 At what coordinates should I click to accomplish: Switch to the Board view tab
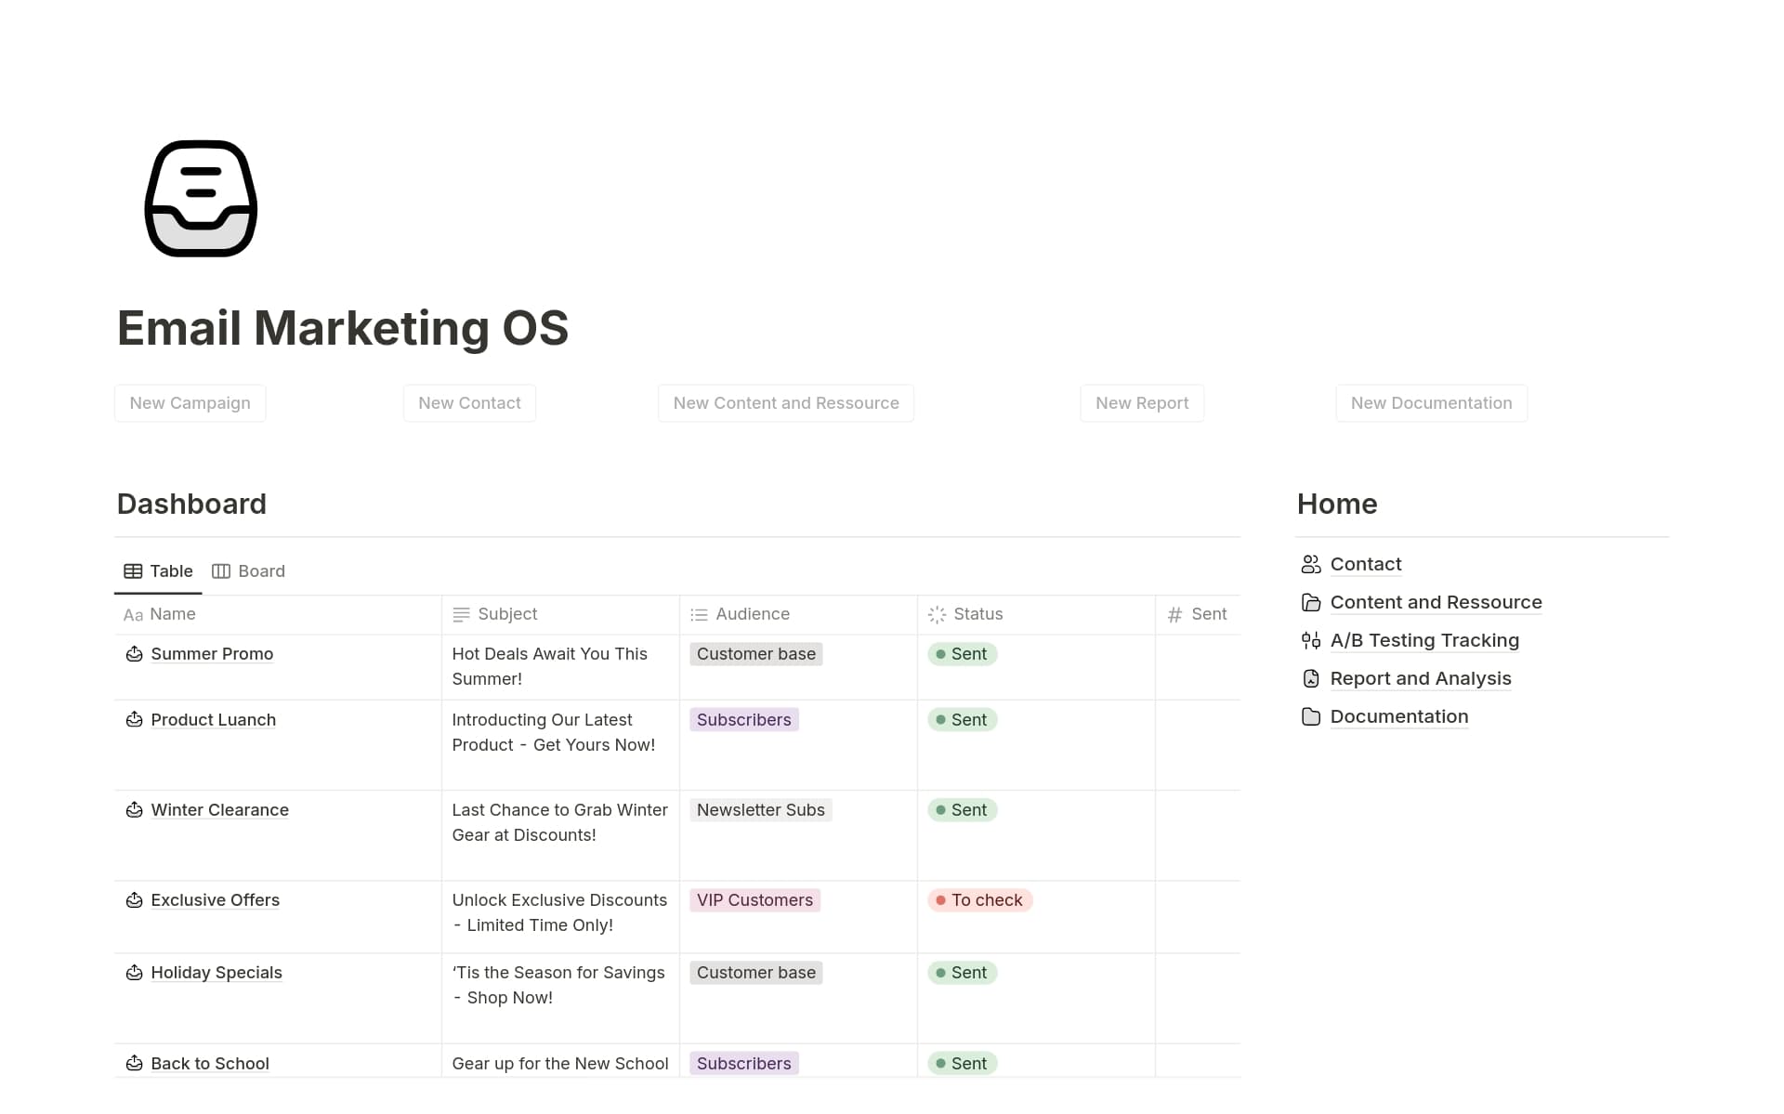pyautogui.click(x=249, y=571)
